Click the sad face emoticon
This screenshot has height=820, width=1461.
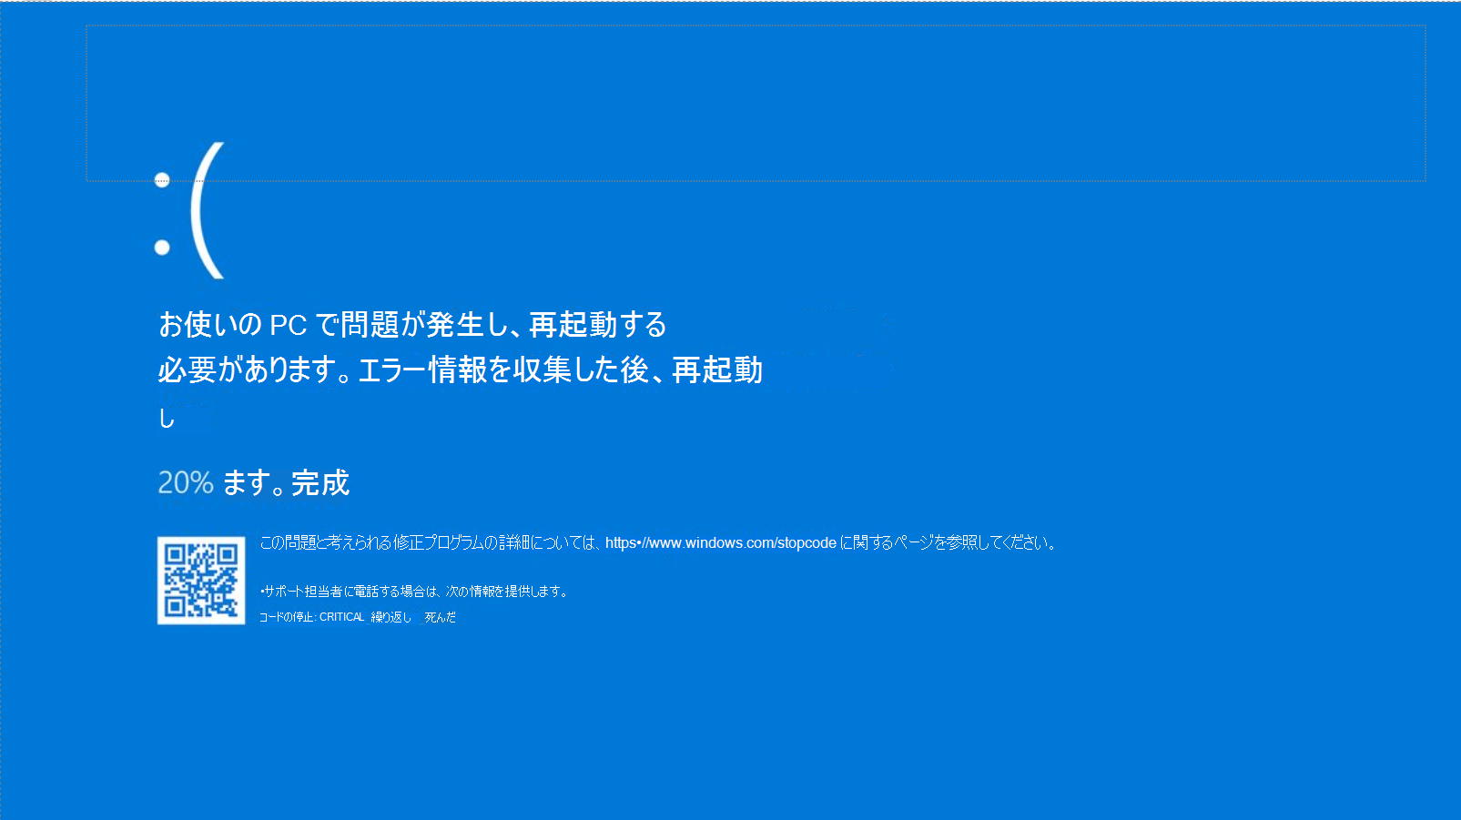click(x=190, y=211)
